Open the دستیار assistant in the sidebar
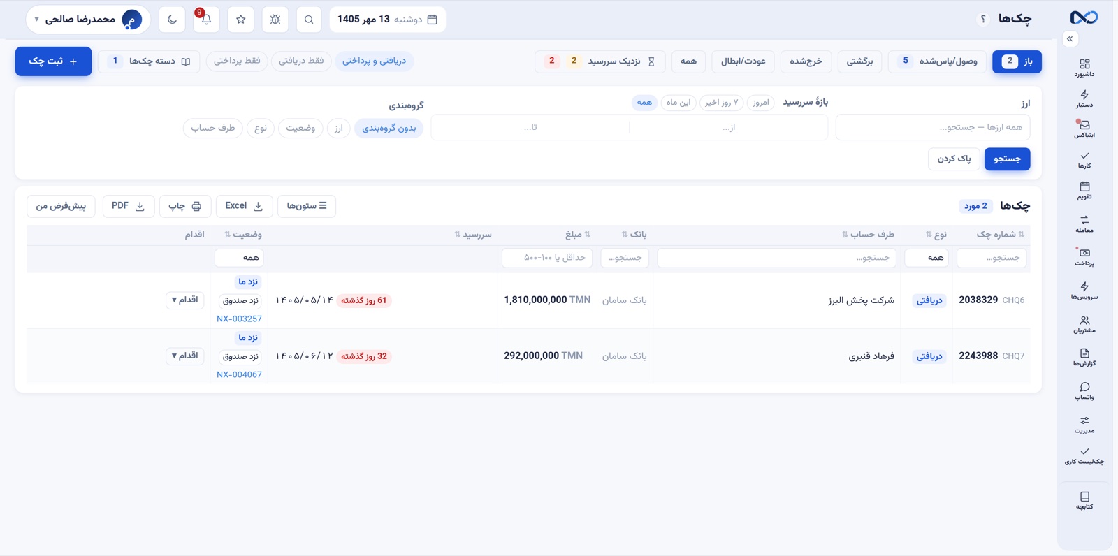This screenshot has height=556, width=1118. tap(1084, 98)
